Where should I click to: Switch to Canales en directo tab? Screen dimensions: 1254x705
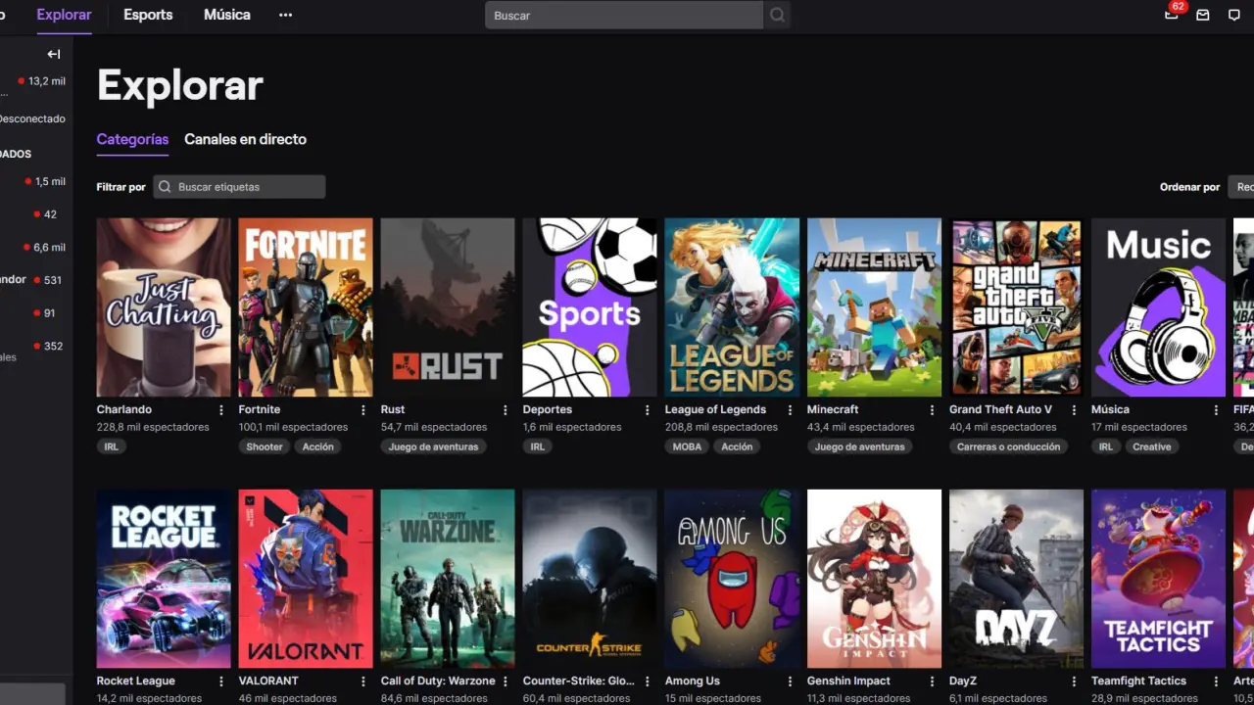pyautogui.click(x=245, y=139)
